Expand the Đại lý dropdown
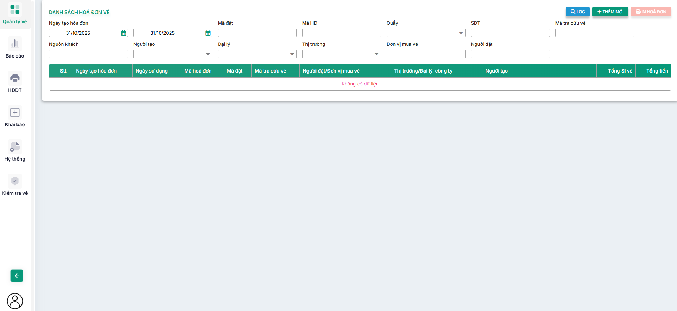Image resolution: width=677 pixels, height=311 pixels. click(x=292, y=54)
